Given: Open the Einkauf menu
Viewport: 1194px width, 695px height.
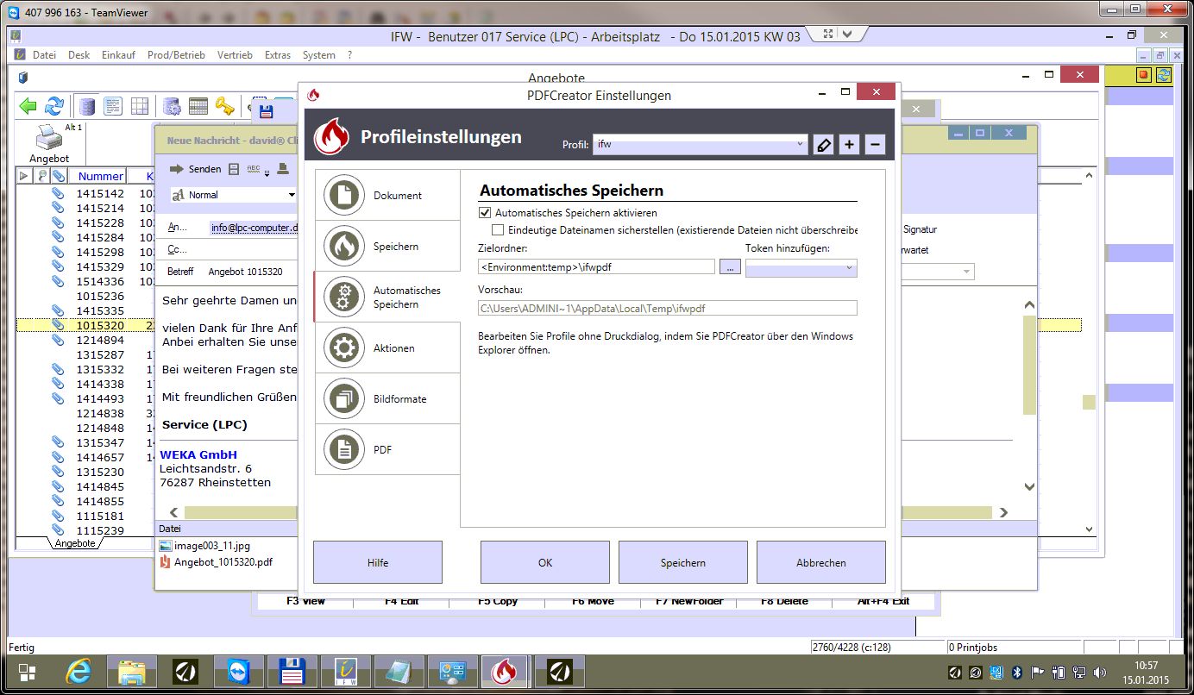Looking at the screenshot, I should tap(118, 55).
